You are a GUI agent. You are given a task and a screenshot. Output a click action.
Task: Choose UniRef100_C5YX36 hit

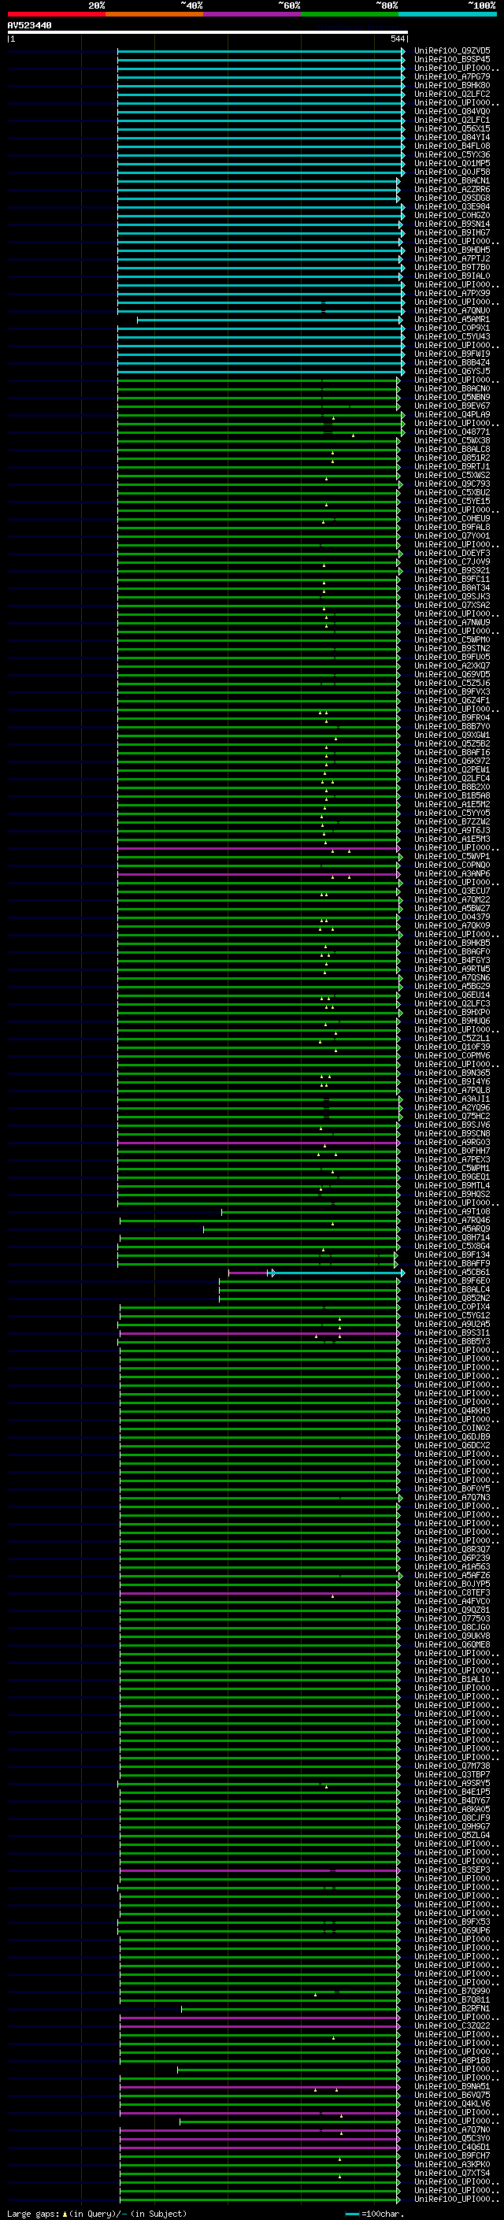pos(452,154)
